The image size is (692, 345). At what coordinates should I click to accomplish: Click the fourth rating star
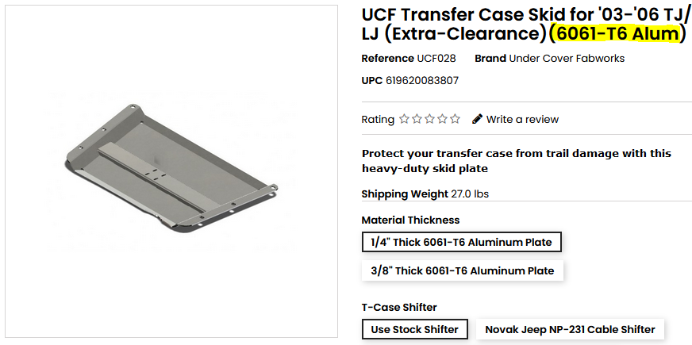442,120
